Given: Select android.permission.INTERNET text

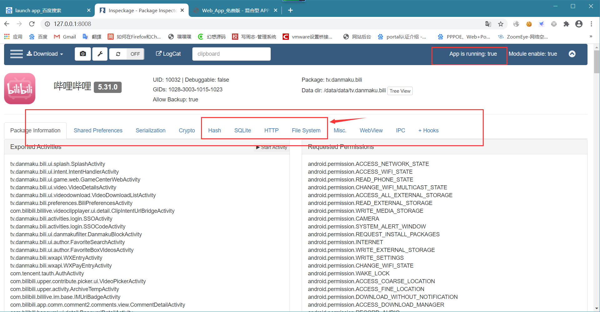Looking at the screenshot, I should click(x=345, y=242).
